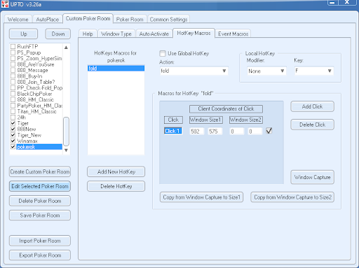Image resolution: width=359 pixels, height=268 pixels.
Task: Toggle the RushFTP checkbox
Action: click(13, 46)
